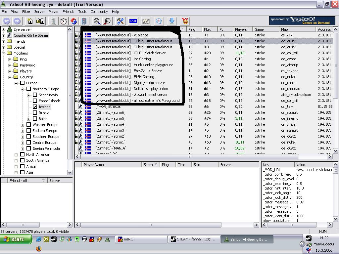Sort server list by Flux column
Screen dimensions: 339x254
pos(209,29)
